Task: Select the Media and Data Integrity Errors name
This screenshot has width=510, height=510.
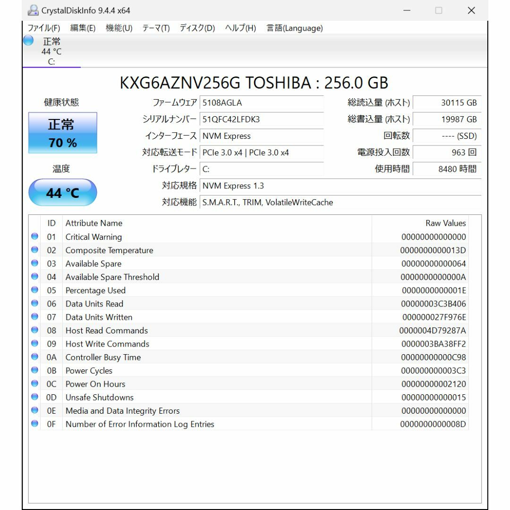Action: pyautogui.click(x=123, y=410)
